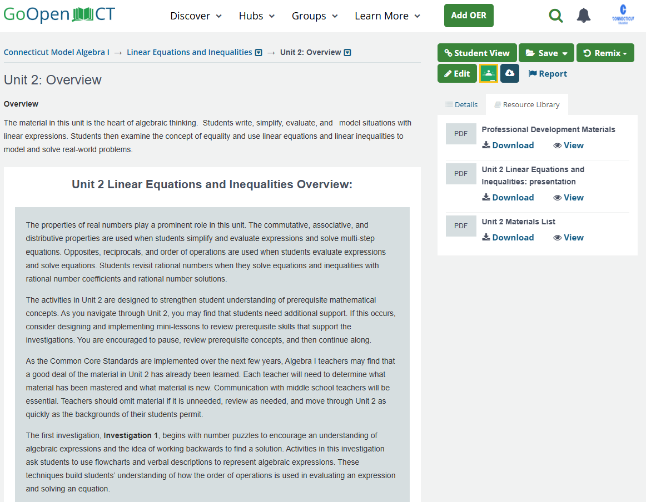View Unit 2 Materials List
The height and width of the screenshot is (502, 646).
569,238
